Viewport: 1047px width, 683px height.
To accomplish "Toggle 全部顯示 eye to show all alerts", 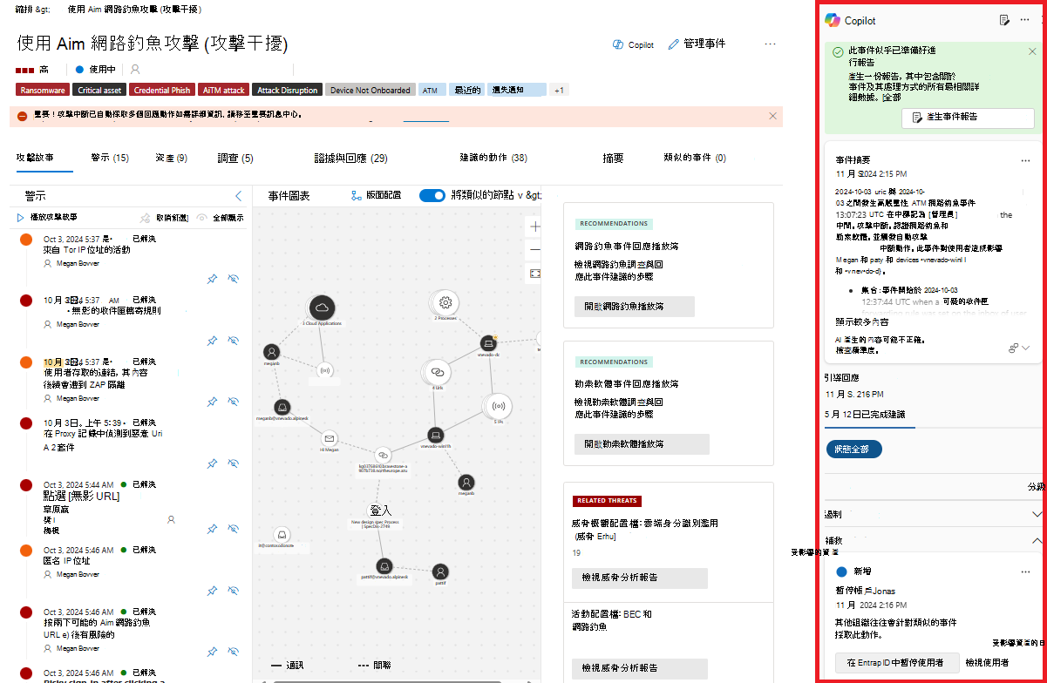I will [x=201, y=218].
